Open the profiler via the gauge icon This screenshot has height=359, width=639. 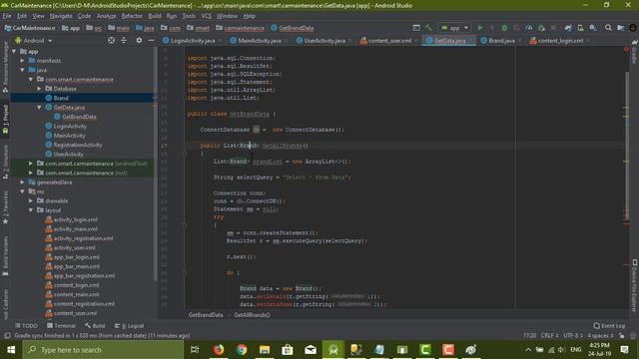coord(529,28)
